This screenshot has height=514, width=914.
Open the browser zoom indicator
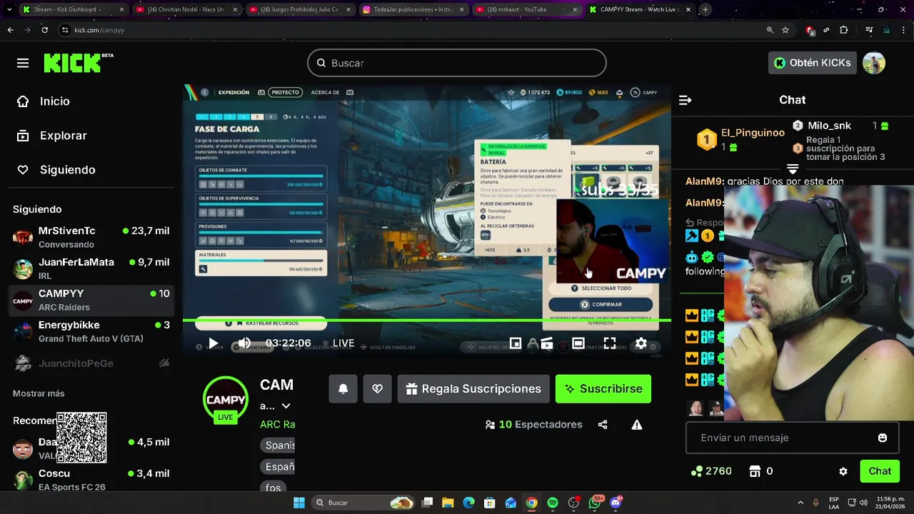770,30
